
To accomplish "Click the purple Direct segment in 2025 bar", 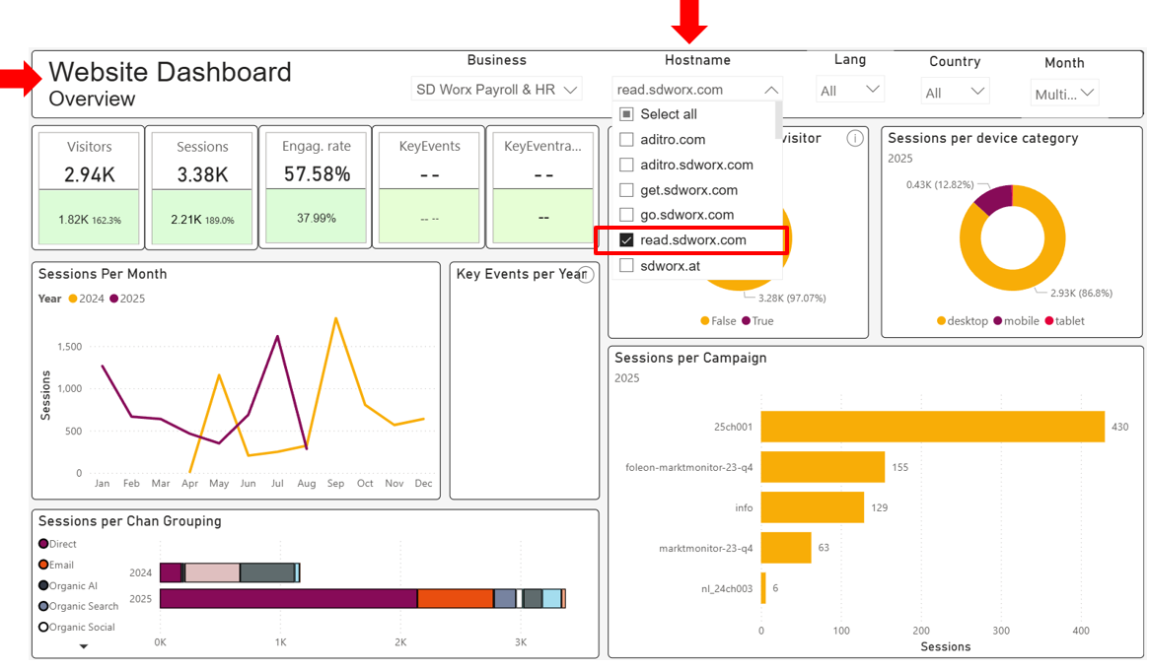I will (x=289, y=598).
